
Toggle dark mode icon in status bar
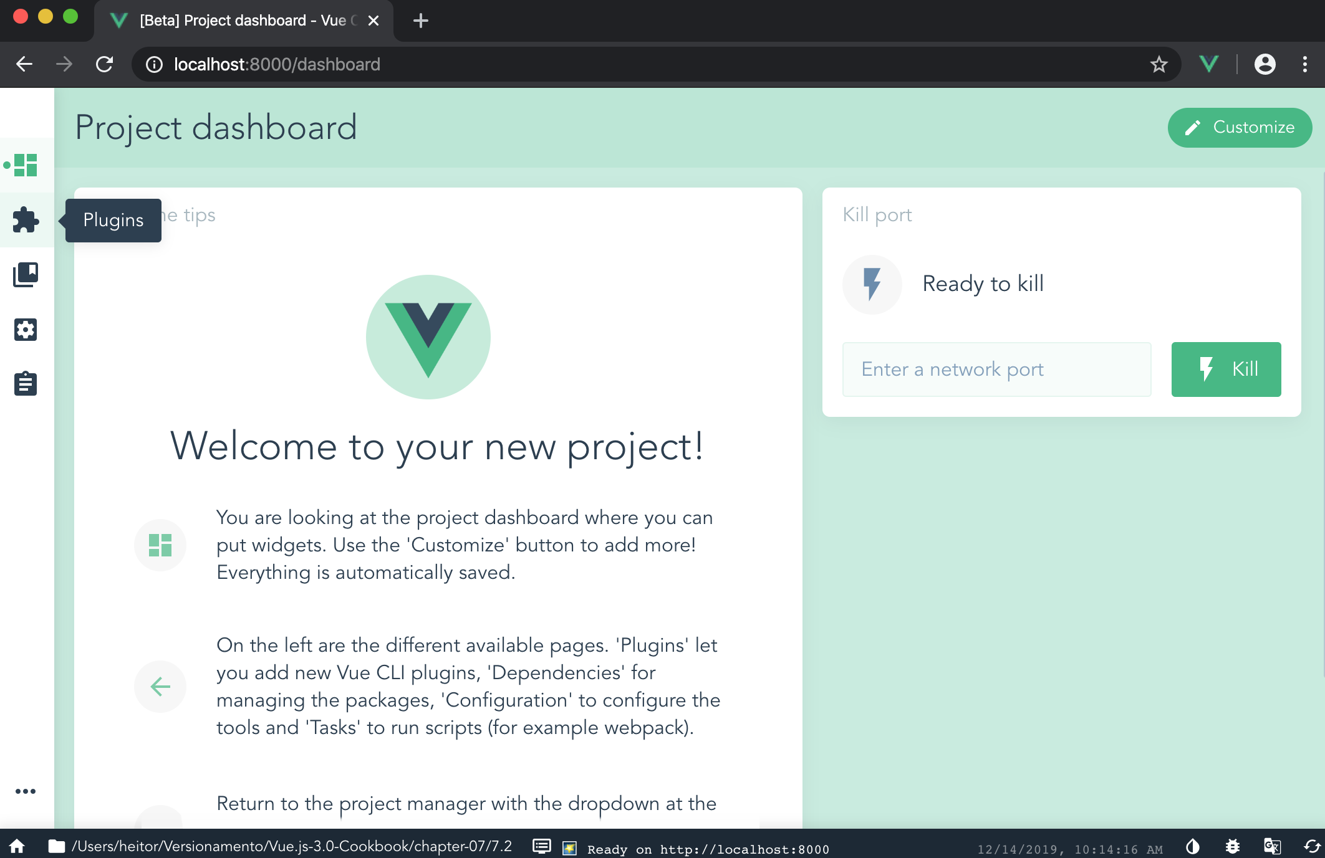click(x=1192, y=846)
